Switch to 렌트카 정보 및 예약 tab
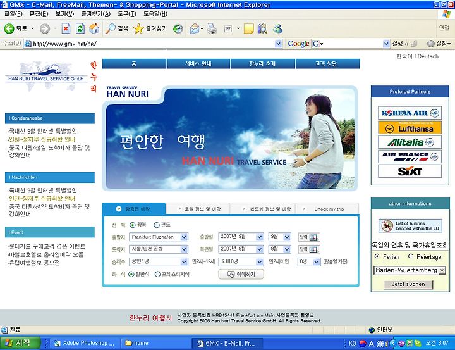 (x=263, y=209)
